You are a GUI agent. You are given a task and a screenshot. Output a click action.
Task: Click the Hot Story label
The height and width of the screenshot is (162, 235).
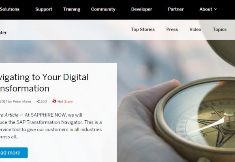click(65, 102)
